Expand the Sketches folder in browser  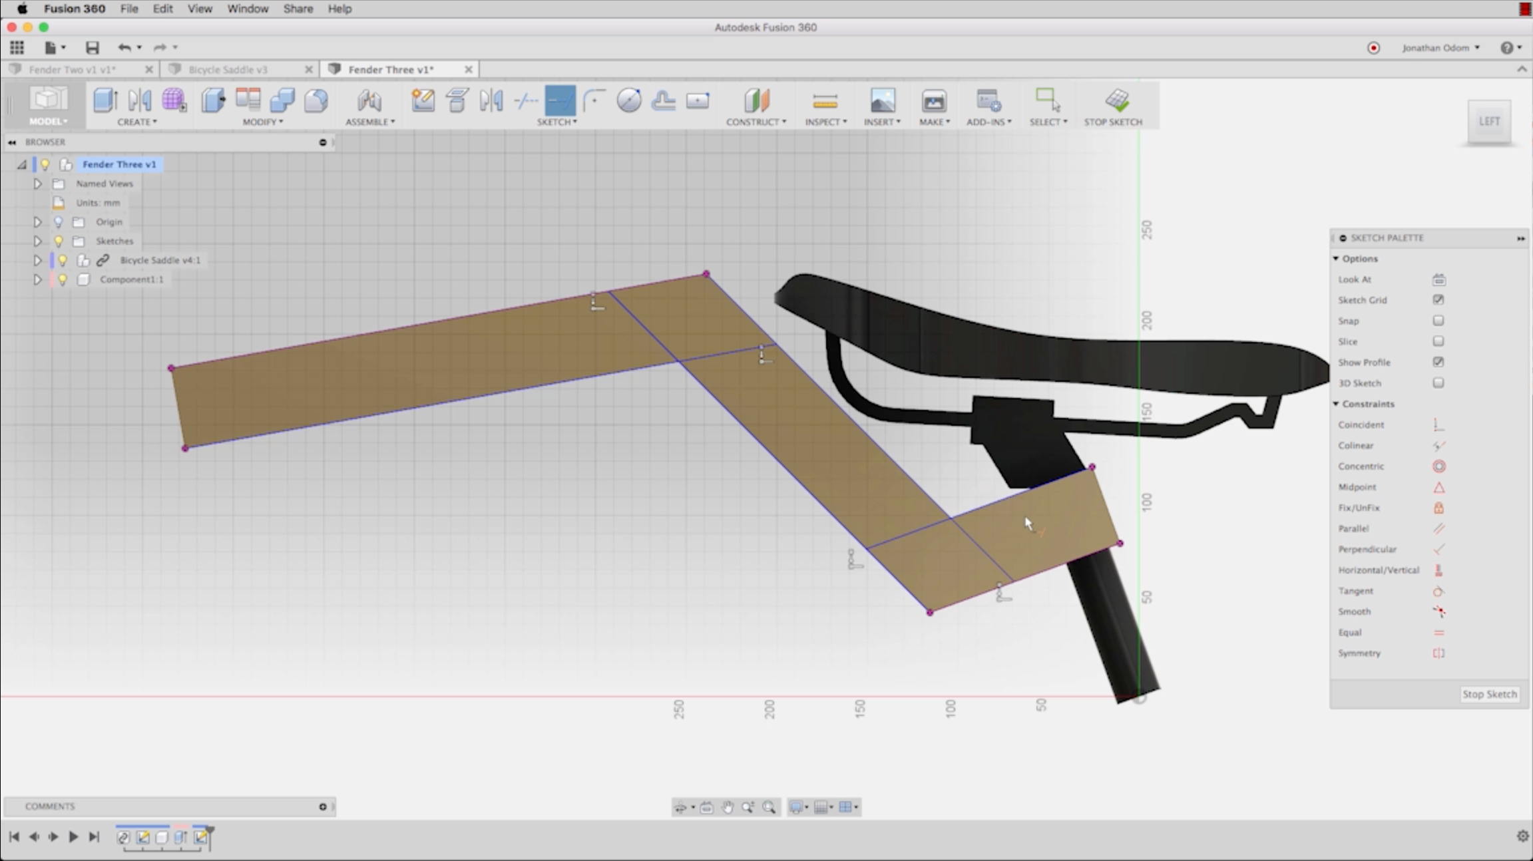click(x=37, y=241)
